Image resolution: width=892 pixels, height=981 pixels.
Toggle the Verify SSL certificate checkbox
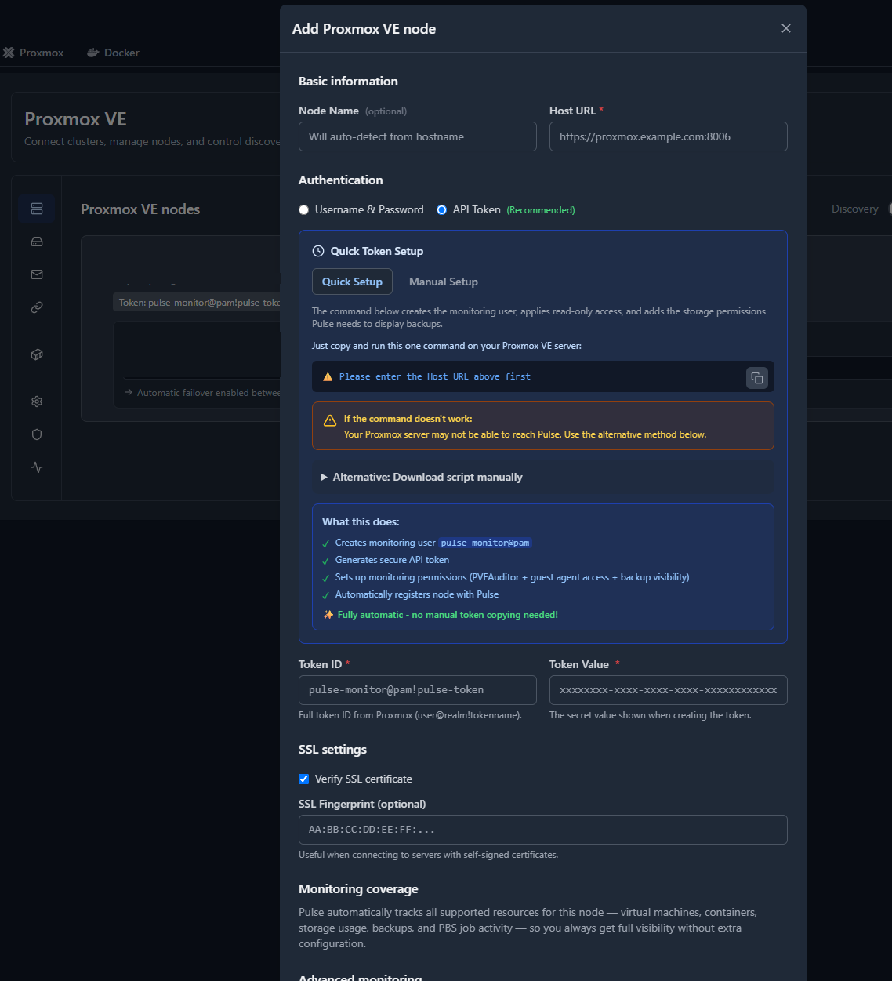pyautogui.click(x=304, y=779)
